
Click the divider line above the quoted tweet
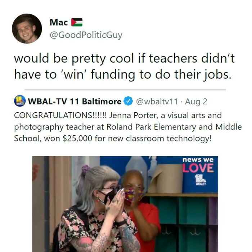point(125,90)
